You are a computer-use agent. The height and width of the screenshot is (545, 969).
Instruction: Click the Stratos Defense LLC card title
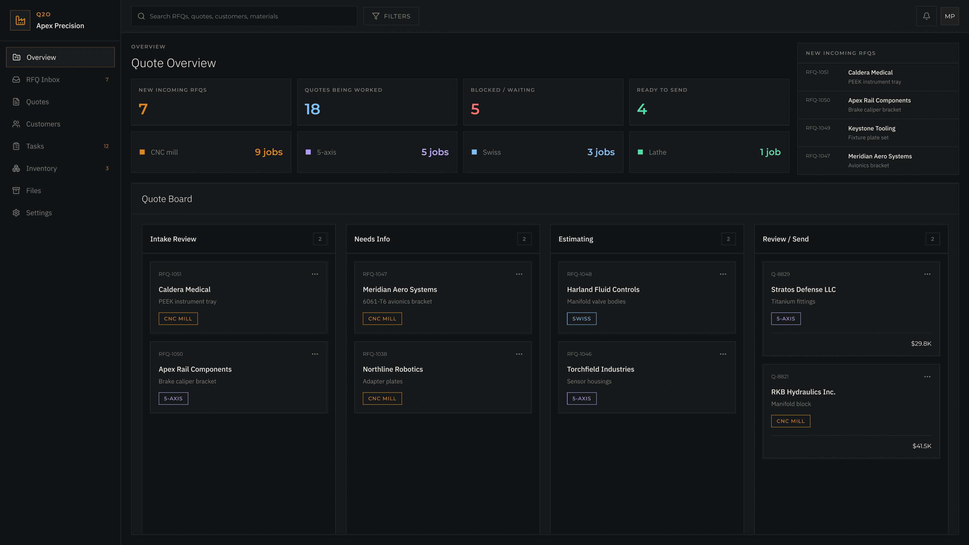(803, 289)
